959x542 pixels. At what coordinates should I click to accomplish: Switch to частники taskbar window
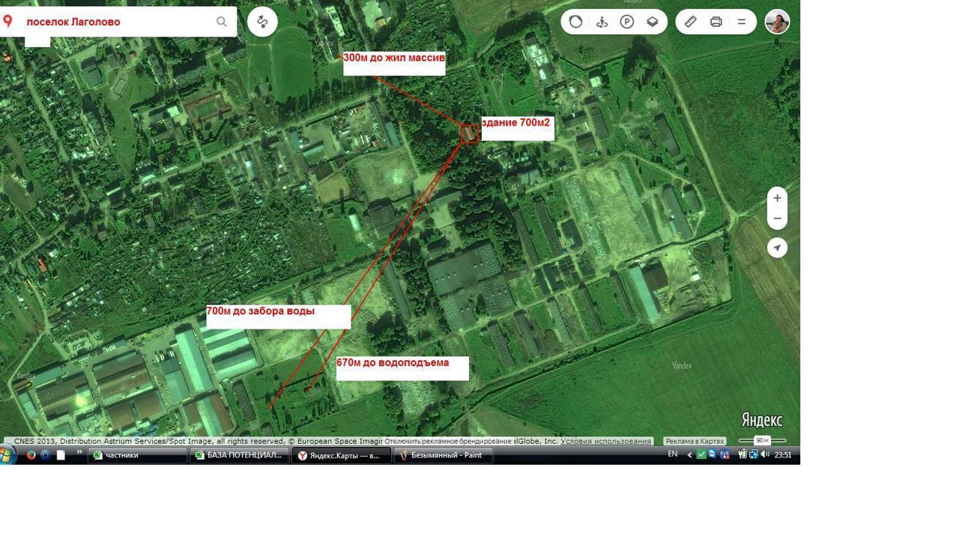[138, 454]
